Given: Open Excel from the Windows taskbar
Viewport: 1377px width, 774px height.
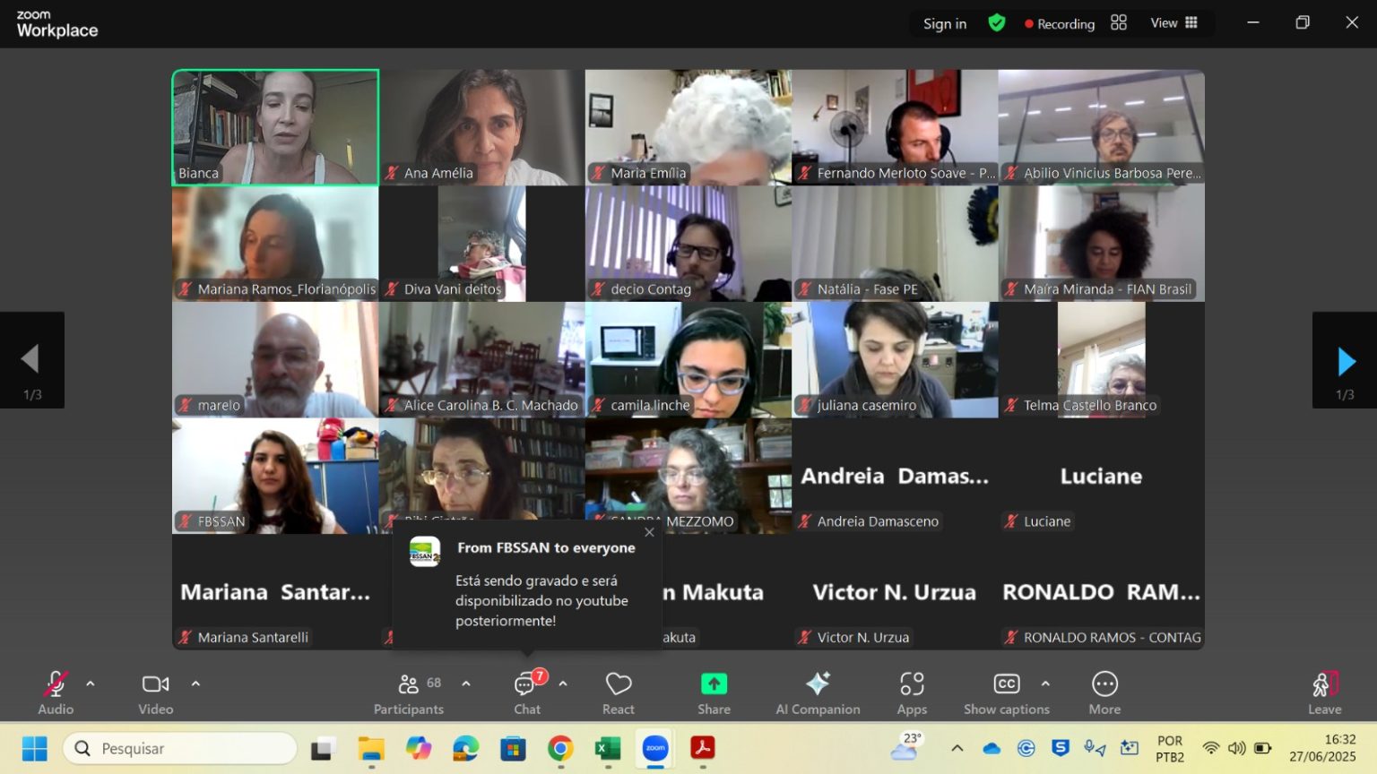Looking at the screenshot, I should [608, 749].
